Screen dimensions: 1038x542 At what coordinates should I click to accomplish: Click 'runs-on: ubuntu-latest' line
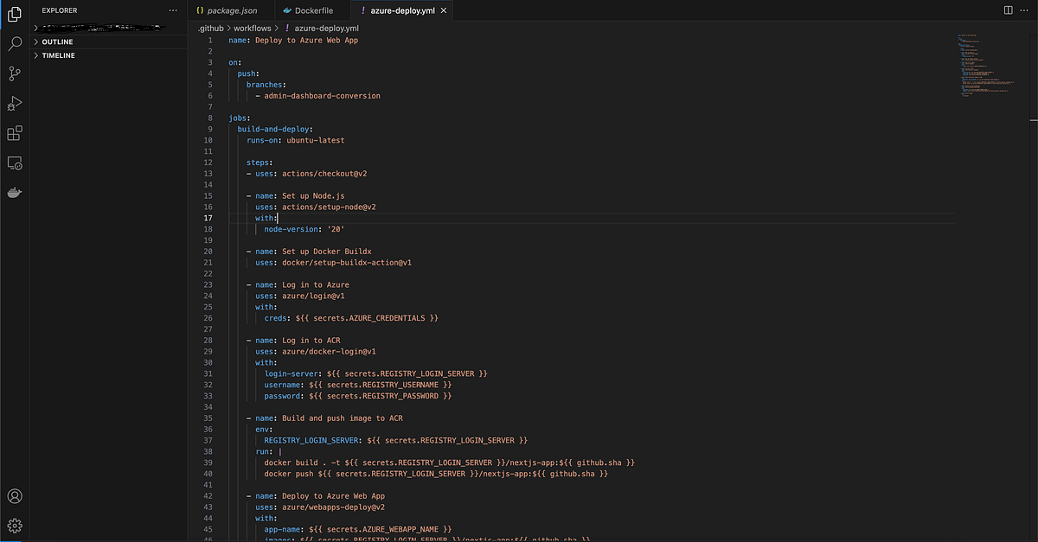296,140
